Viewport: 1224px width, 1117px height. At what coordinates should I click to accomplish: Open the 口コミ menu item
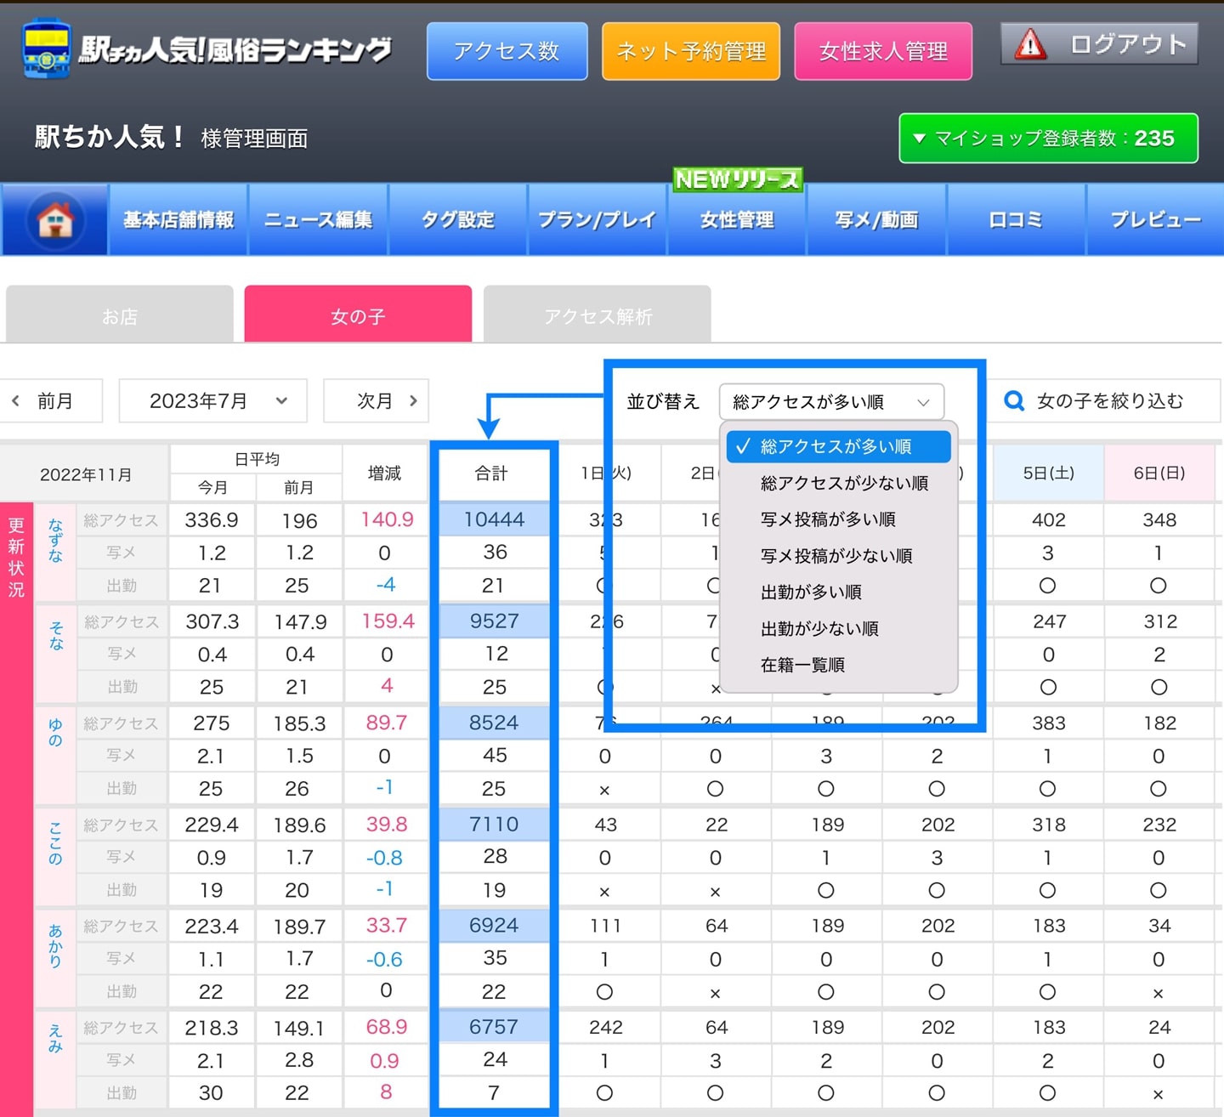(1016, 220)
